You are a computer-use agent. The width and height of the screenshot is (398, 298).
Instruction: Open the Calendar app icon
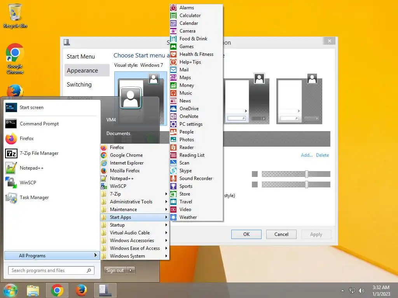(173, 23)
